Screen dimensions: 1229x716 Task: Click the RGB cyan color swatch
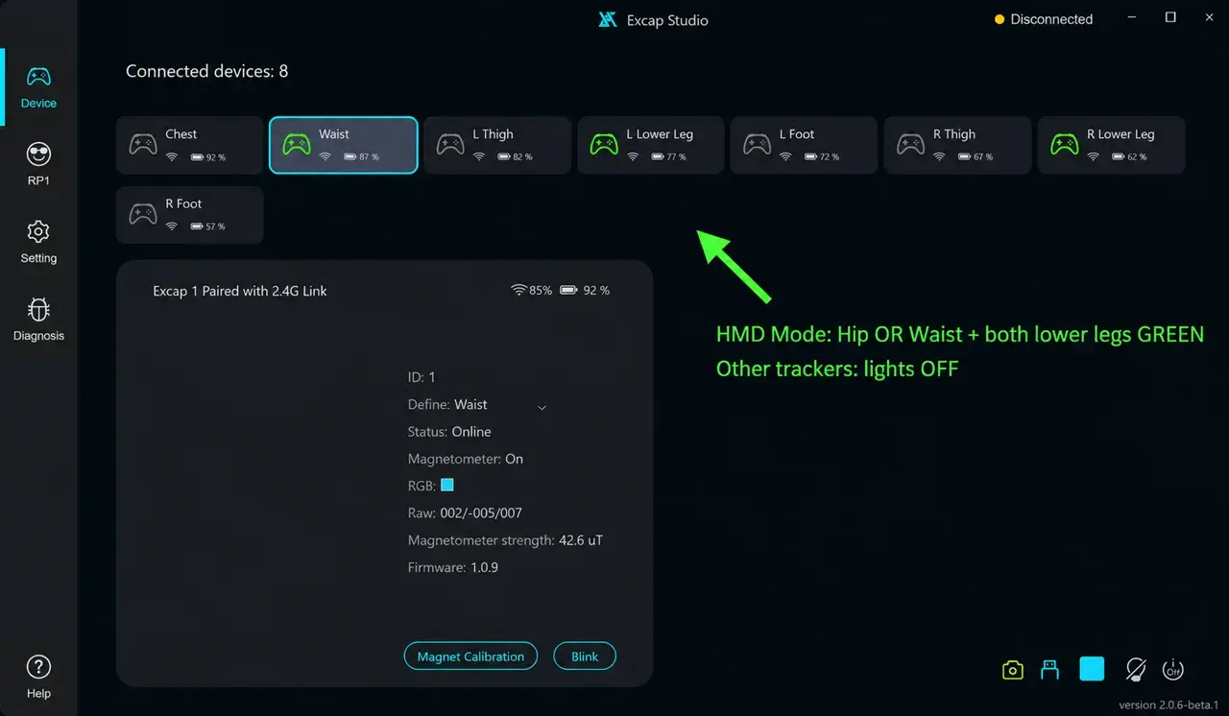(446, 486)
